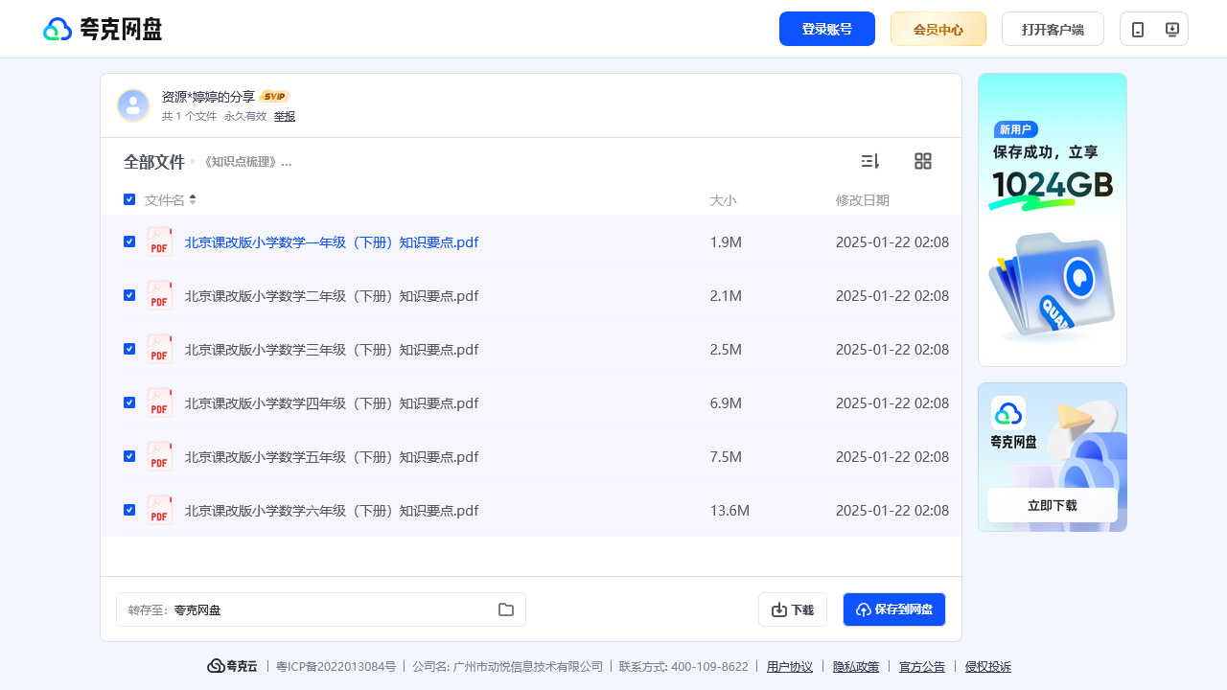Viewport: 1227px width, 690px height.
Task: Click the 转存至 夸克网盘 destination field
Action: (x=321, y=609)
